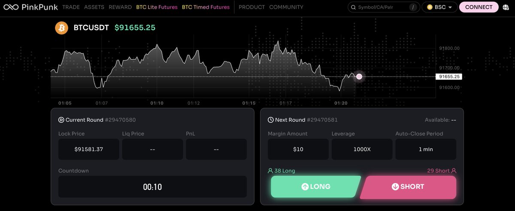515x211 pixels.
Task: Click the CONNECT wallet button
Action: point(479,7)
